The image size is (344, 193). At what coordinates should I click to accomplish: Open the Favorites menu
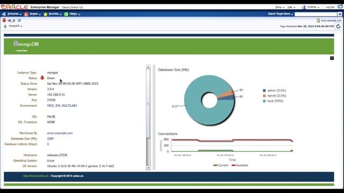pyautogui.click(x=55, y=14)
